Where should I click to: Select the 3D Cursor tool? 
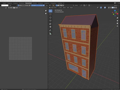click(x=50, y=14)
